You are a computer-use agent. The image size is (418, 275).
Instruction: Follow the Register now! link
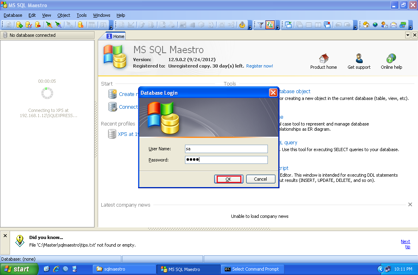259,66
